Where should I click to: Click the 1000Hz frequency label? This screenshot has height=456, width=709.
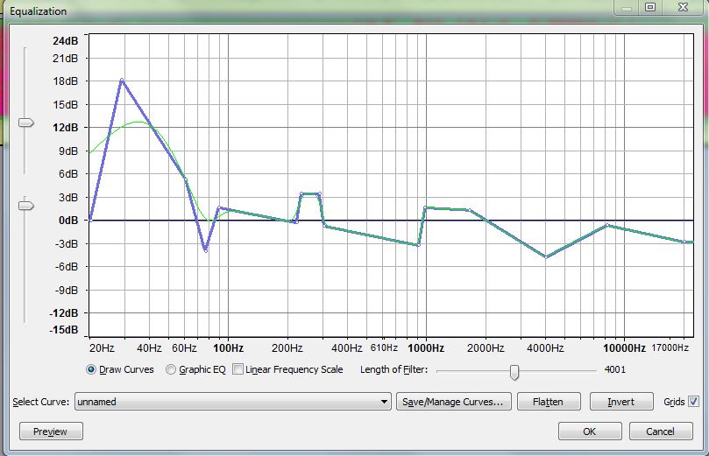pos(426,348)
